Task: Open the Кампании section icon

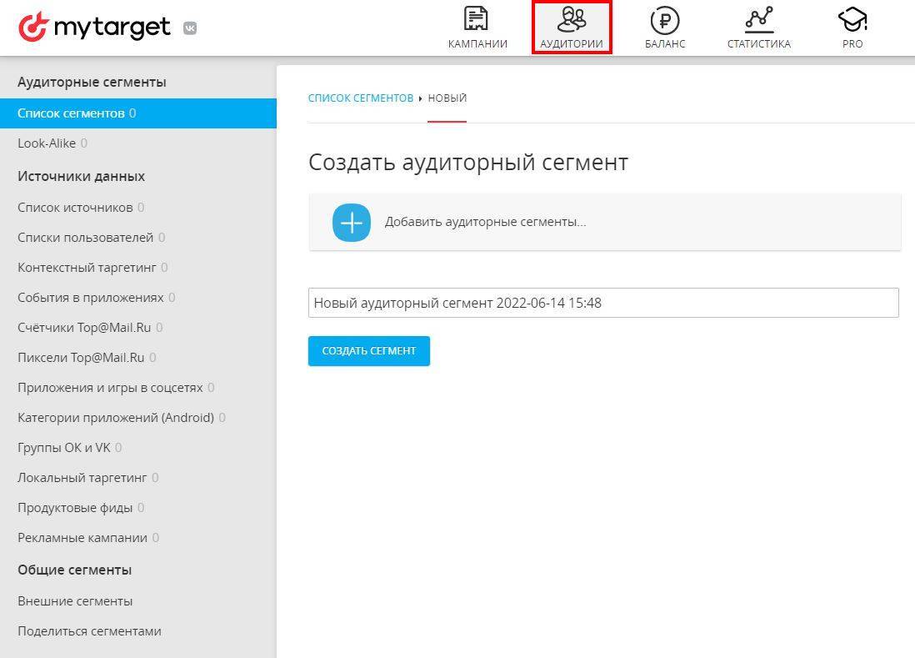Action: 477,19
